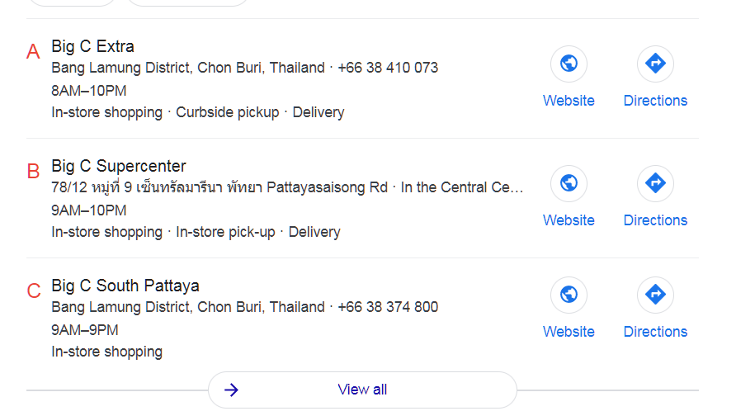Open the Big C Extra listing title
The height and width of the screenshot is (411, 755).
(92, 46)
